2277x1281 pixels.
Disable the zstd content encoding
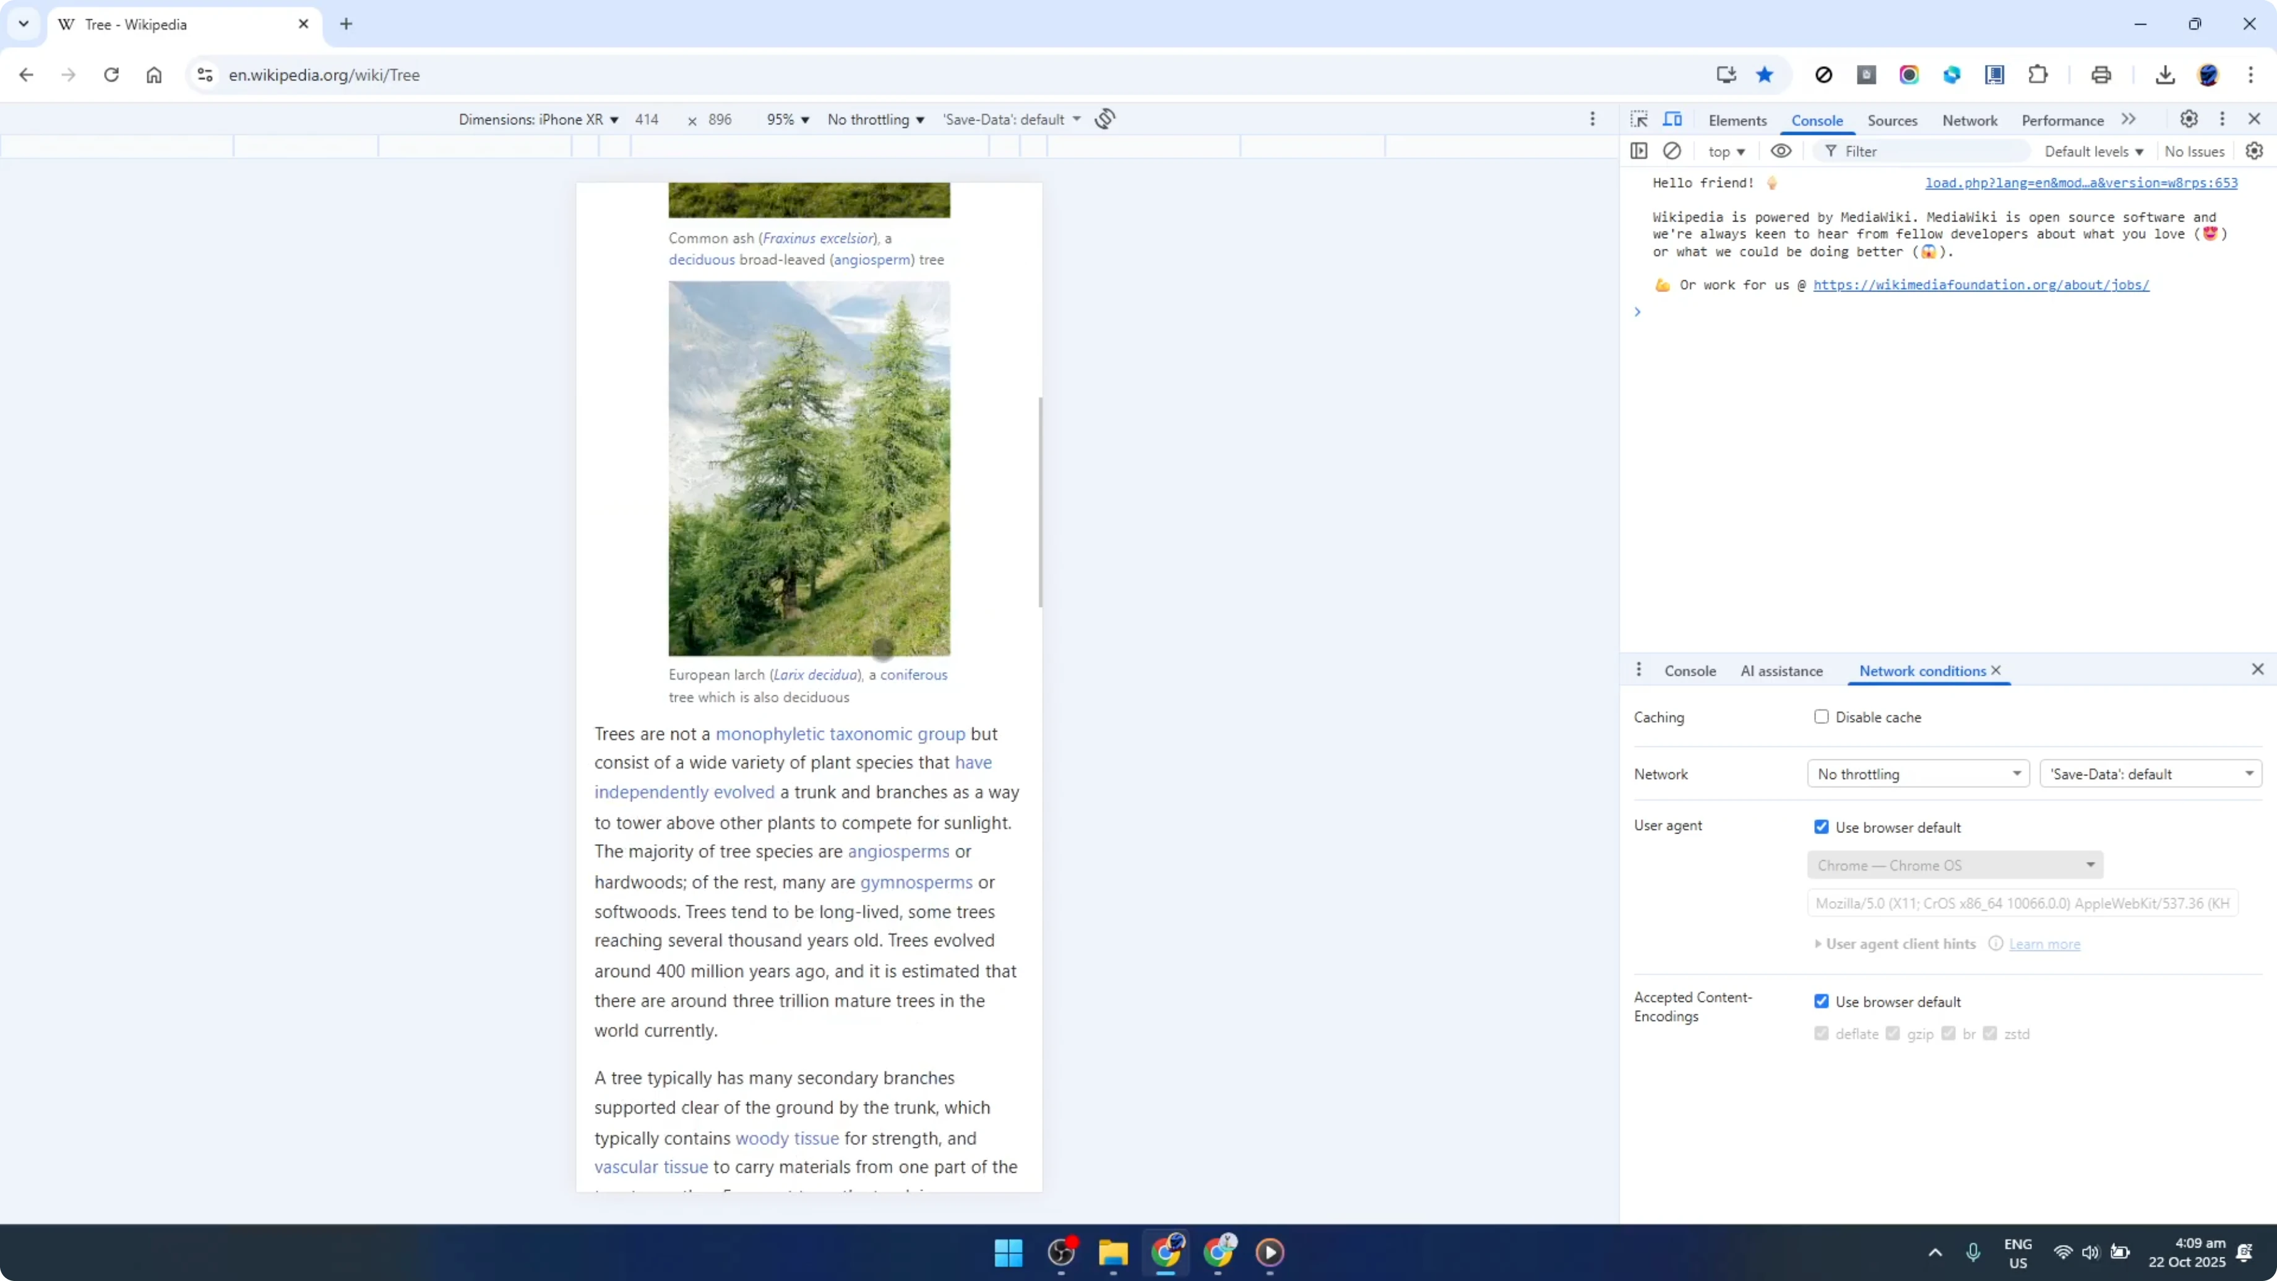(x=1991, y=1033)
